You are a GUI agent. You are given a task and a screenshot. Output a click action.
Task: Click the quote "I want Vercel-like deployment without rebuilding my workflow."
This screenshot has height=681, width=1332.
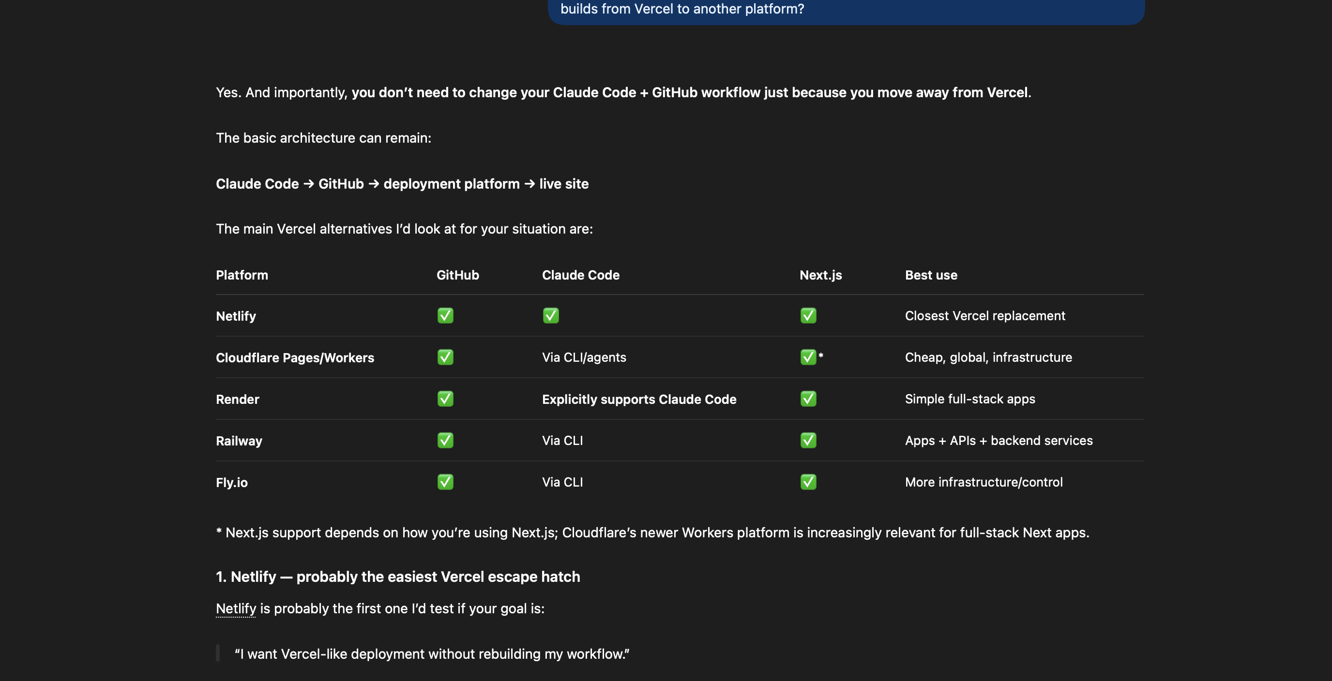point(432,654)
